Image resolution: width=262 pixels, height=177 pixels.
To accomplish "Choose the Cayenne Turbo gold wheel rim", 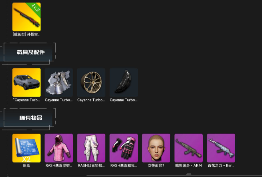I will [91, 82].
